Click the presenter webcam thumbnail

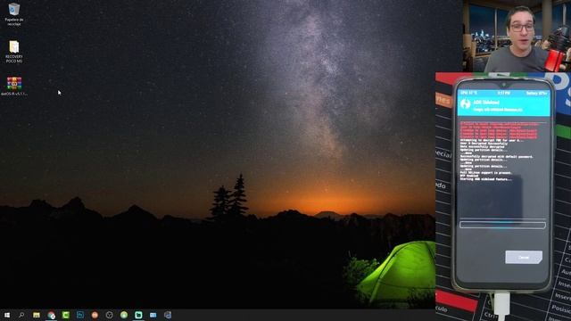(517, 36)
